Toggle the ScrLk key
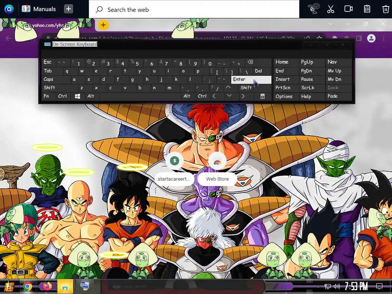Viewport: 392px width, 294px height. 312,88
